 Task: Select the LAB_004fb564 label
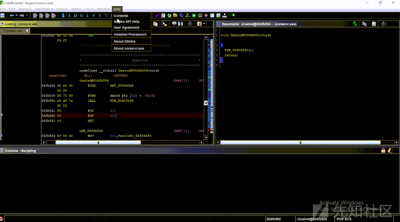tap(91, 131)
